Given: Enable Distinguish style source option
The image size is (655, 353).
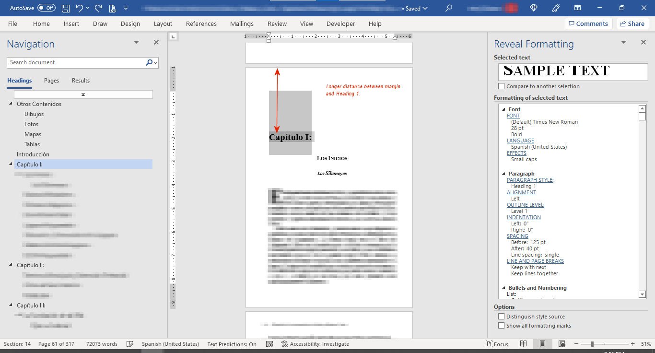Looking at the screenshot, I should pos(502,317).
